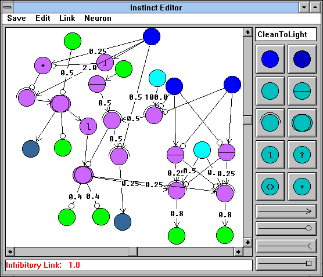The height and width of the screenshot is (277, 323).
Task: Select the top-left green neuron
Action: (73, 41)
